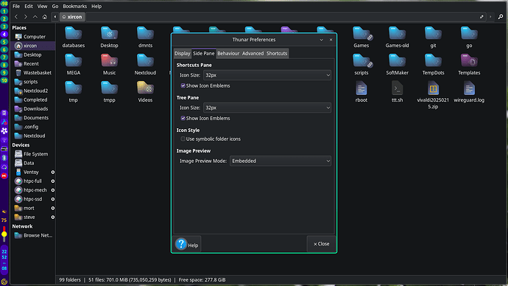Eject the Ventoy device

coord(53,172)
